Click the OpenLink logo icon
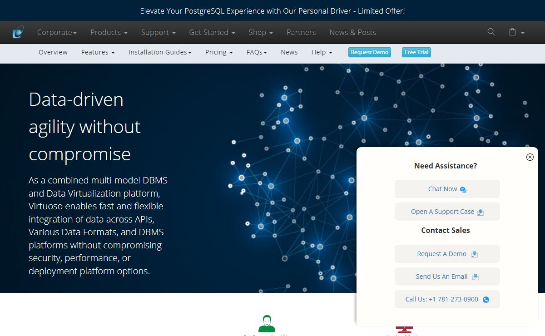This screenshot has height=336, width=545. pos(19,32)
